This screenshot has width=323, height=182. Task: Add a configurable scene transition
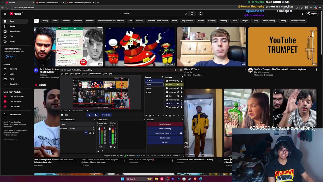(86, 133)
